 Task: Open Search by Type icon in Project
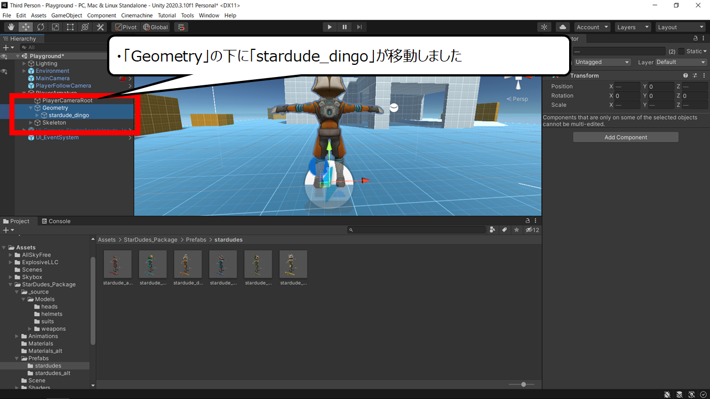click(x=493, y=230)
